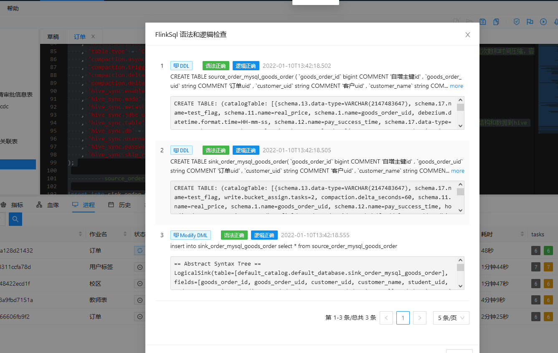Select sidebar item ending in 审批信息表
Viewport: 558px width, 353px height.
click(x=16, y=95)
